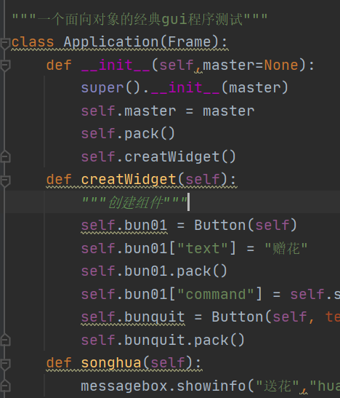Screen dimensions: 340x398
Task: Click the self.bun01 = Button(self) line
Action: [x=189, y=226]
